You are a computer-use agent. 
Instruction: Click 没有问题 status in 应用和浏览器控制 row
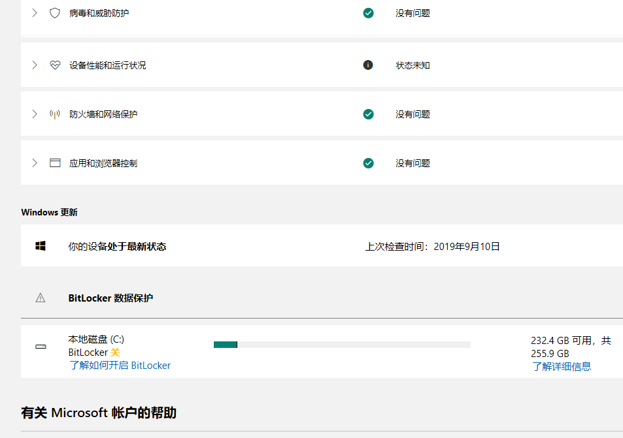tap(413, 163)
